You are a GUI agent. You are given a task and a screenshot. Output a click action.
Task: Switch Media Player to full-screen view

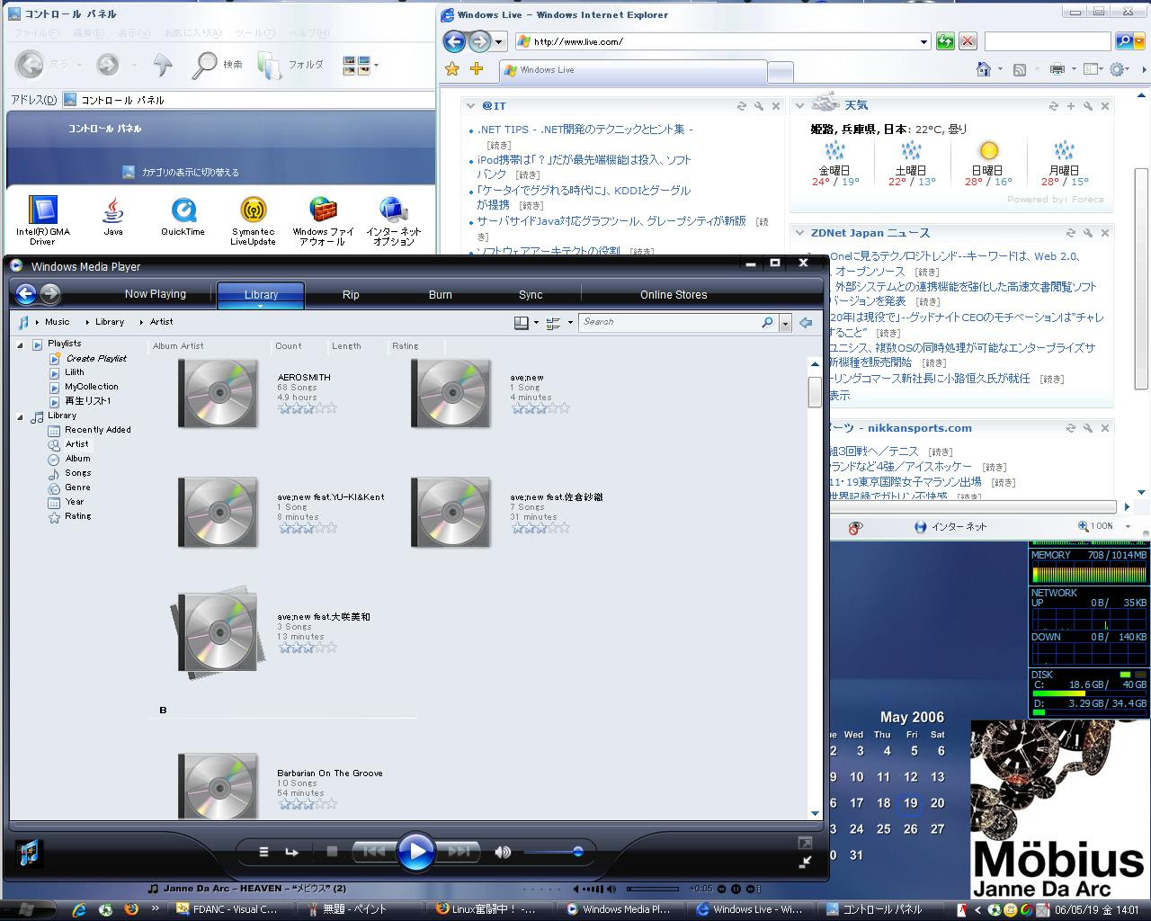pyautogui.click(x=805, y=843)
